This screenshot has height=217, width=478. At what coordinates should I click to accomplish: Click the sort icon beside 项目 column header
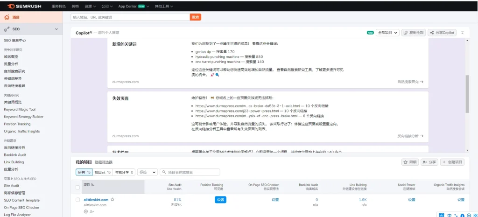(93, 185)
